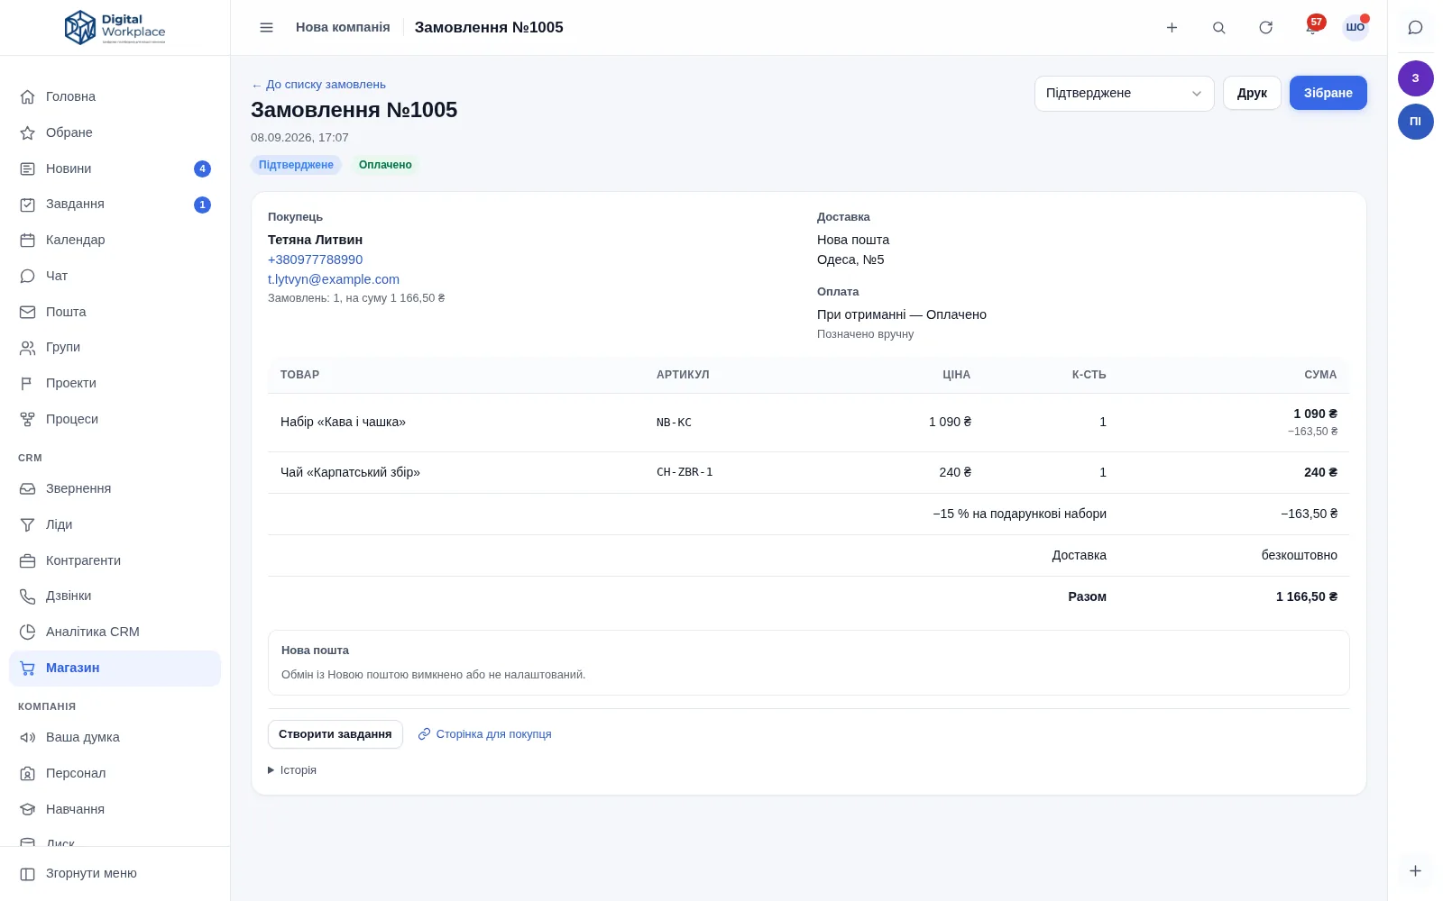This screenshot has width=1443, height=901.
Task: Toggle the hamburger menu icon
Action: click(x=266, y=28)
